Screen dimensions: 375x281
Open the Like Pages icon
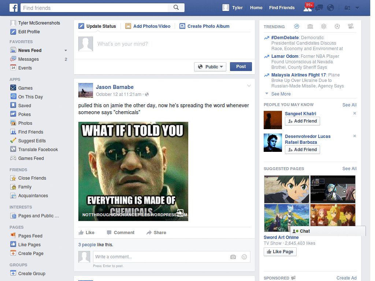point(13,244)
